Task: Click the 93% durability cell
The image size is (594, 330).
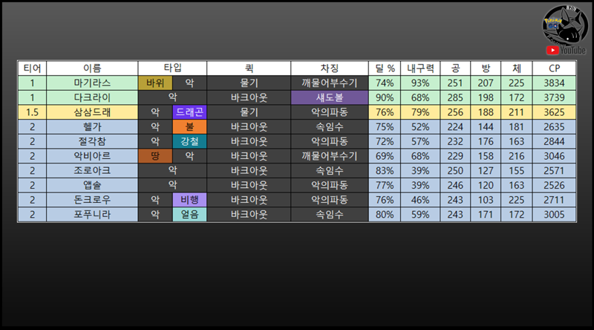Action: pos(420,83)
